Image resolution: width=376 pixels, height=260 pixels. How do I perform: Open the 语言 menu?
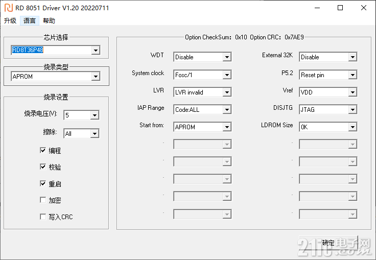click(x=30, y=20)
